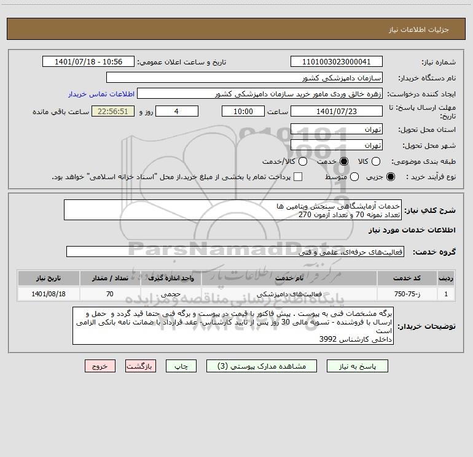Click the شماره نیاز label
Screen dimensions: 473x457
[x=439, y=63]
